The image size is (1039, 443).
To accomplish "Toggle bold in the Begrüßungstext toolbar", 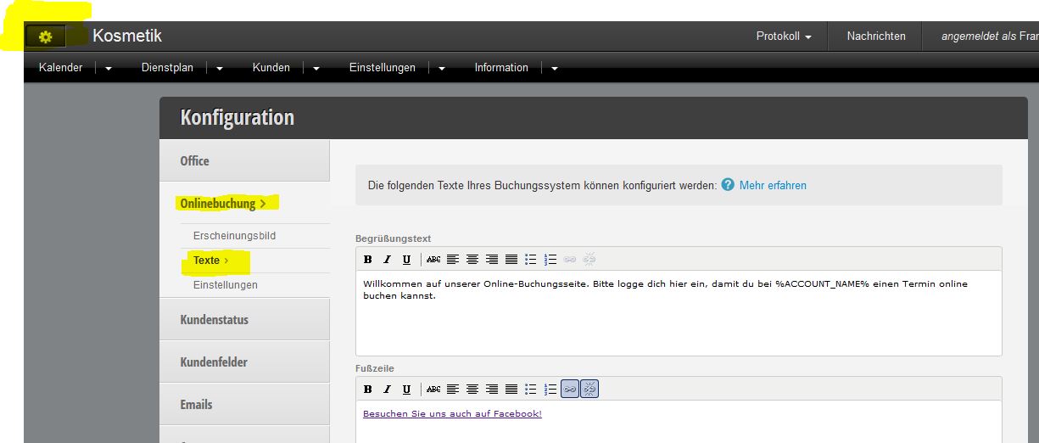I will pyautogui.click(x=368, y=260).
